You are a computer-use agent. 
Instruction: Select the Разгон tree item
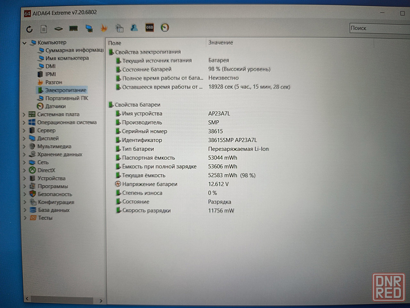pos(50,82)
